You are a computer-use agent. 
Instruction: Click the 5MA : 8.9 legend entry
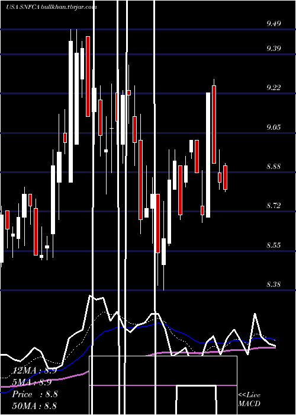[32, 382]
